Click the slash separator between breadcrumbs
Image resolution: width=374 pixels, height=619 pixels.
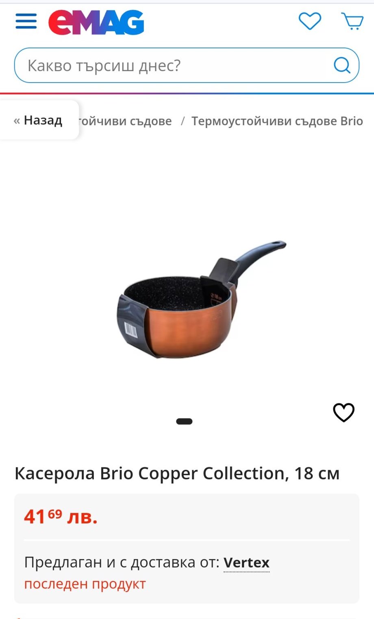[x=183, y=121]
